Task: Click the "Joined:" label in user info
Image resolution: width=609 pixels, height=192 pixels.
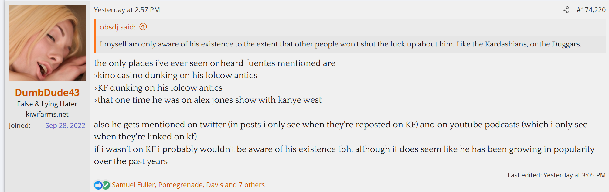Action: (x=20, y=125)
